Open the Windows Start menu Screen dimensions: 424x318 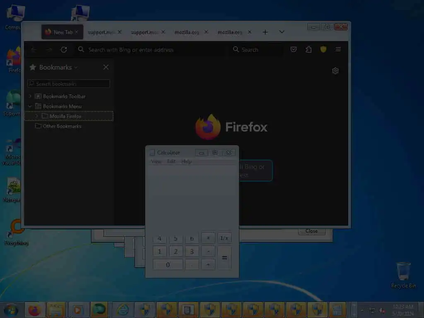coord(11,310)
